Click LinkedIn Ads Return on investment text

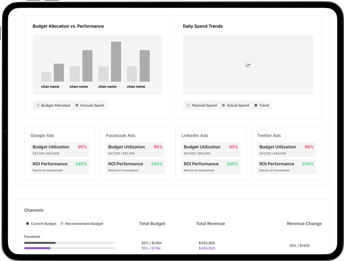click(199, 170)
